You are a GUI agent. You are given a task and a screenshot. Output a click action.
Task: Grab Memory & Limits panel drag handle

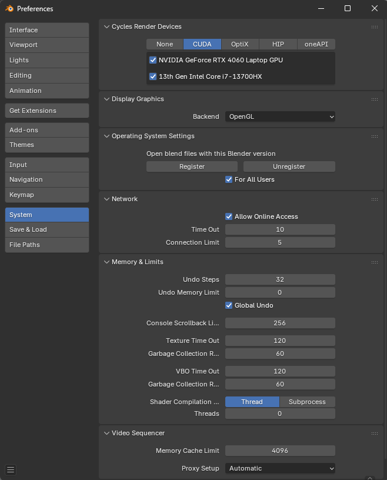(x=375, y=262)
